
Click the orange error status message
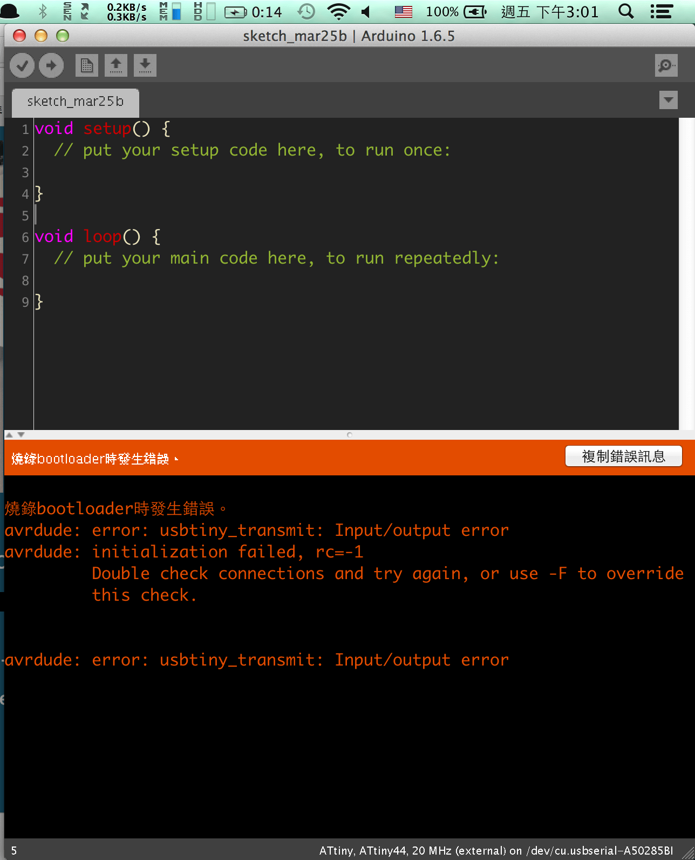pyautogui.click(x=95, y=459)
